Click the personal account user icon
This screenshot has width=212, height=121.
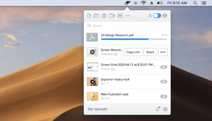click(150, 16)
